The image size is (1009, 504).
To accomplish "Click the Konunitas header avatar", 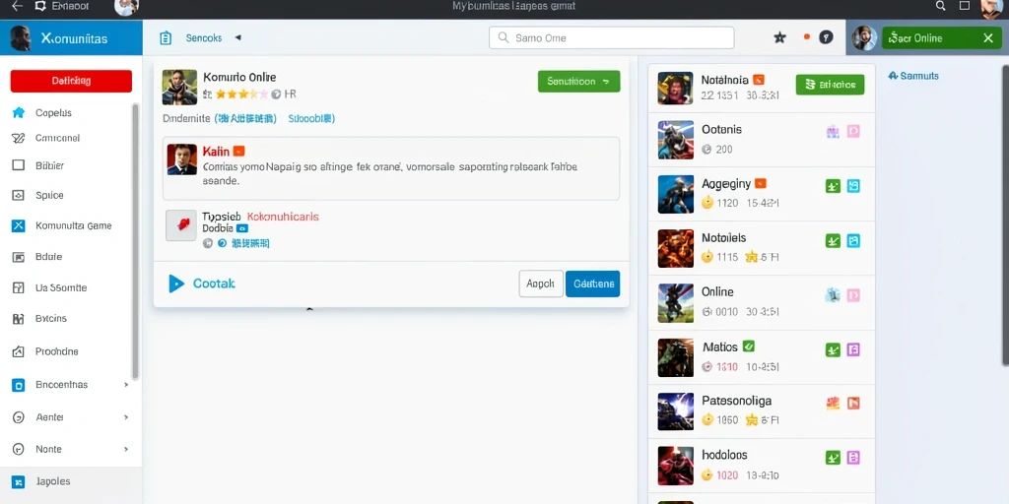I will pos(21,38).
